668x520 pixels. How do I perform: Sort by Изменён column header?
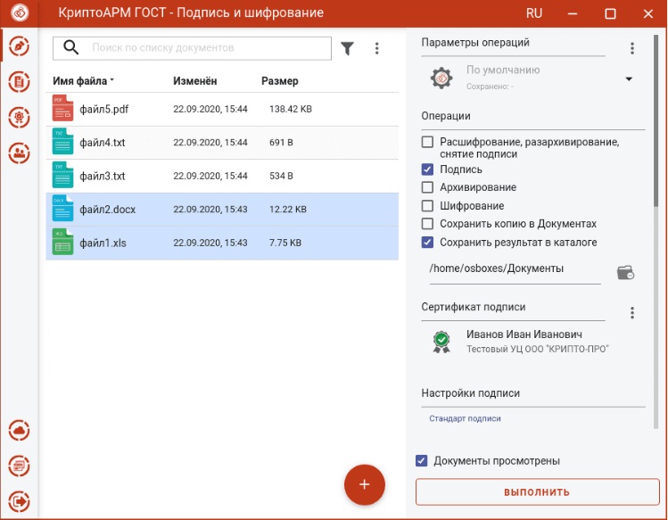point(194,81)
